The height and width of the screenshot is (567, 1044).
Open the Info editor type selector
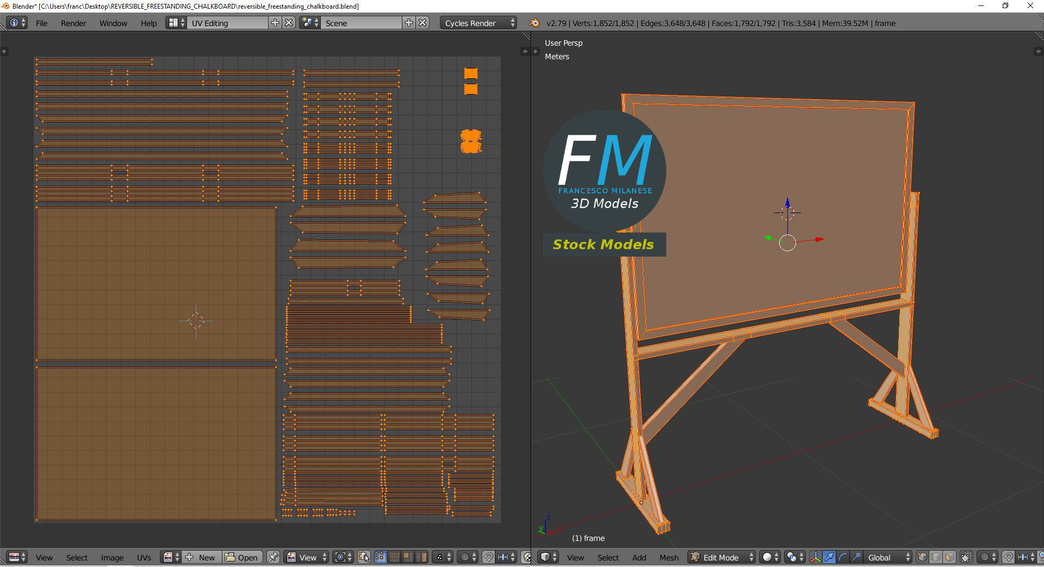point(17,23)
